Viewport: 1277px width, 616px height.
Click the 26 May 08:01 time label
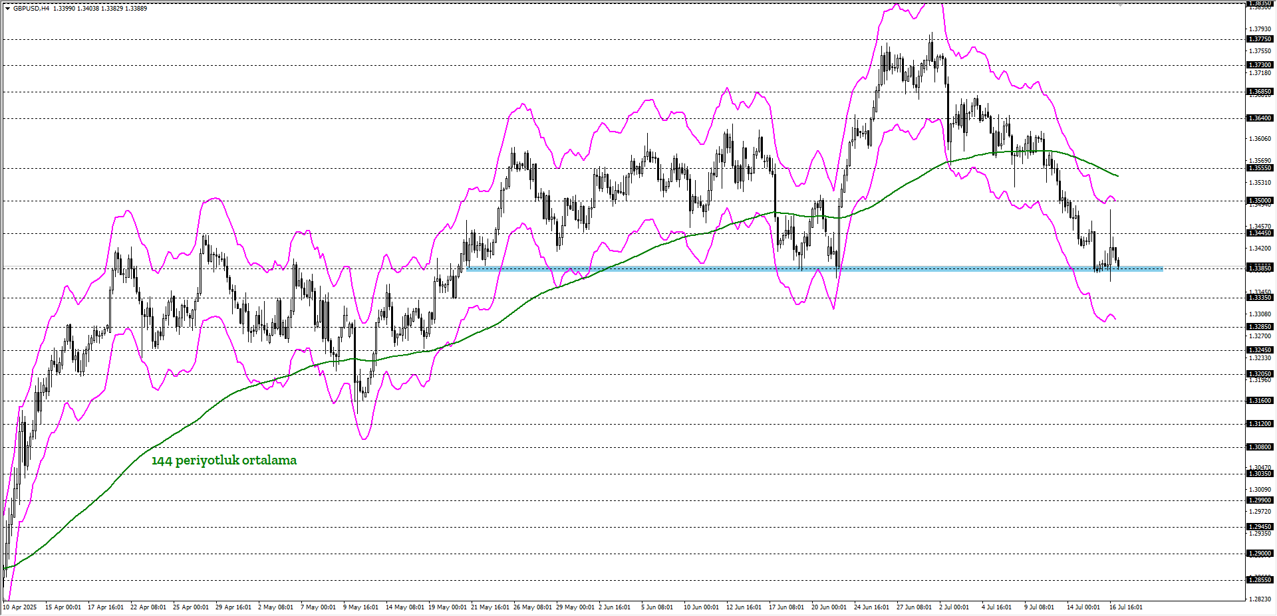533,607
